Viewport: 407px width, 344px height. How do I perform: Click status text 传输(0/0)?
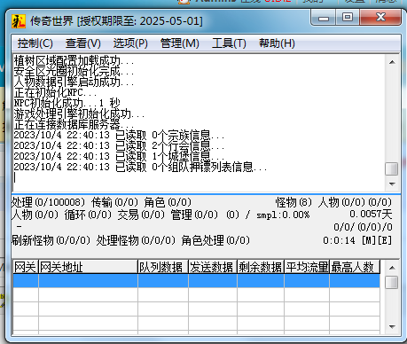click(114, 202)
